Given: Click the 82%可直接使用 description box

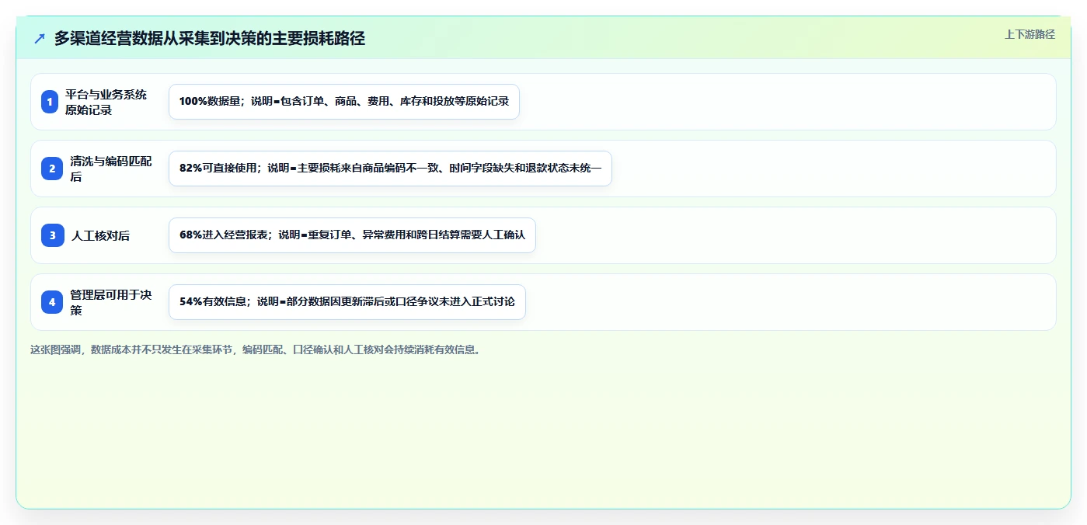Looking at the screenshot, I should [390, 169].
